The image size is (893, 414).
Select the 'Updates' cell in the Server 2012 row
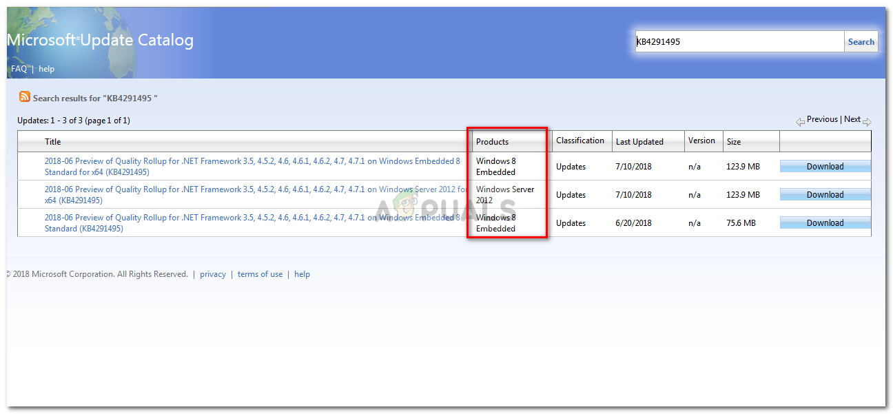point(571,195)
